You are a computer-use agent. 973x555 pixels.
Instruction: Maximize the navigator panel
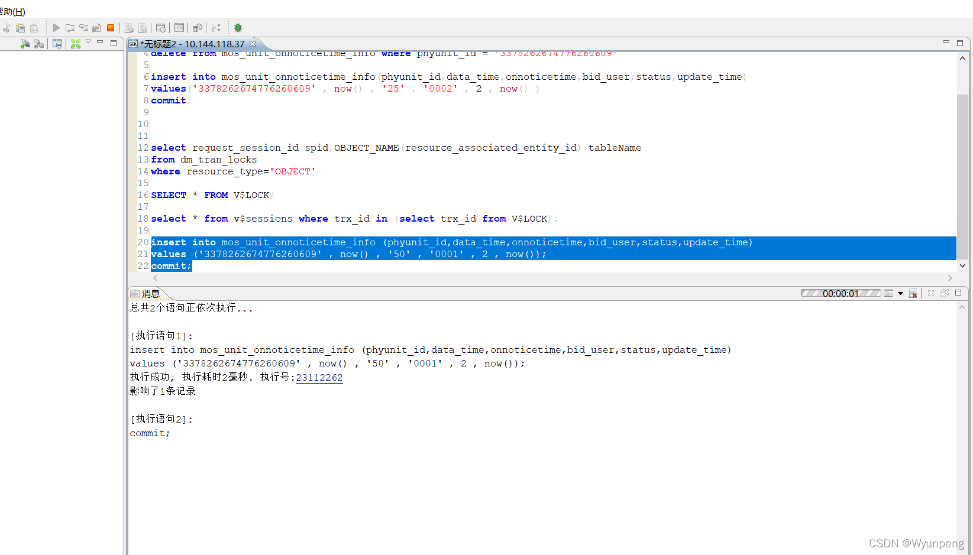(114, 43)
